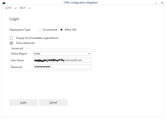This screenshot has height=119, width=166.
Task: Focus the User Name input field
Action: (62, 60)
